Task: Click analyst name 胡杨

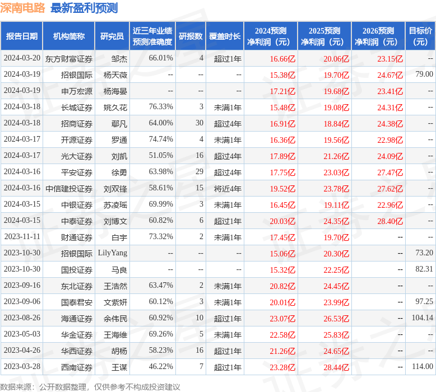Action: 119,351
